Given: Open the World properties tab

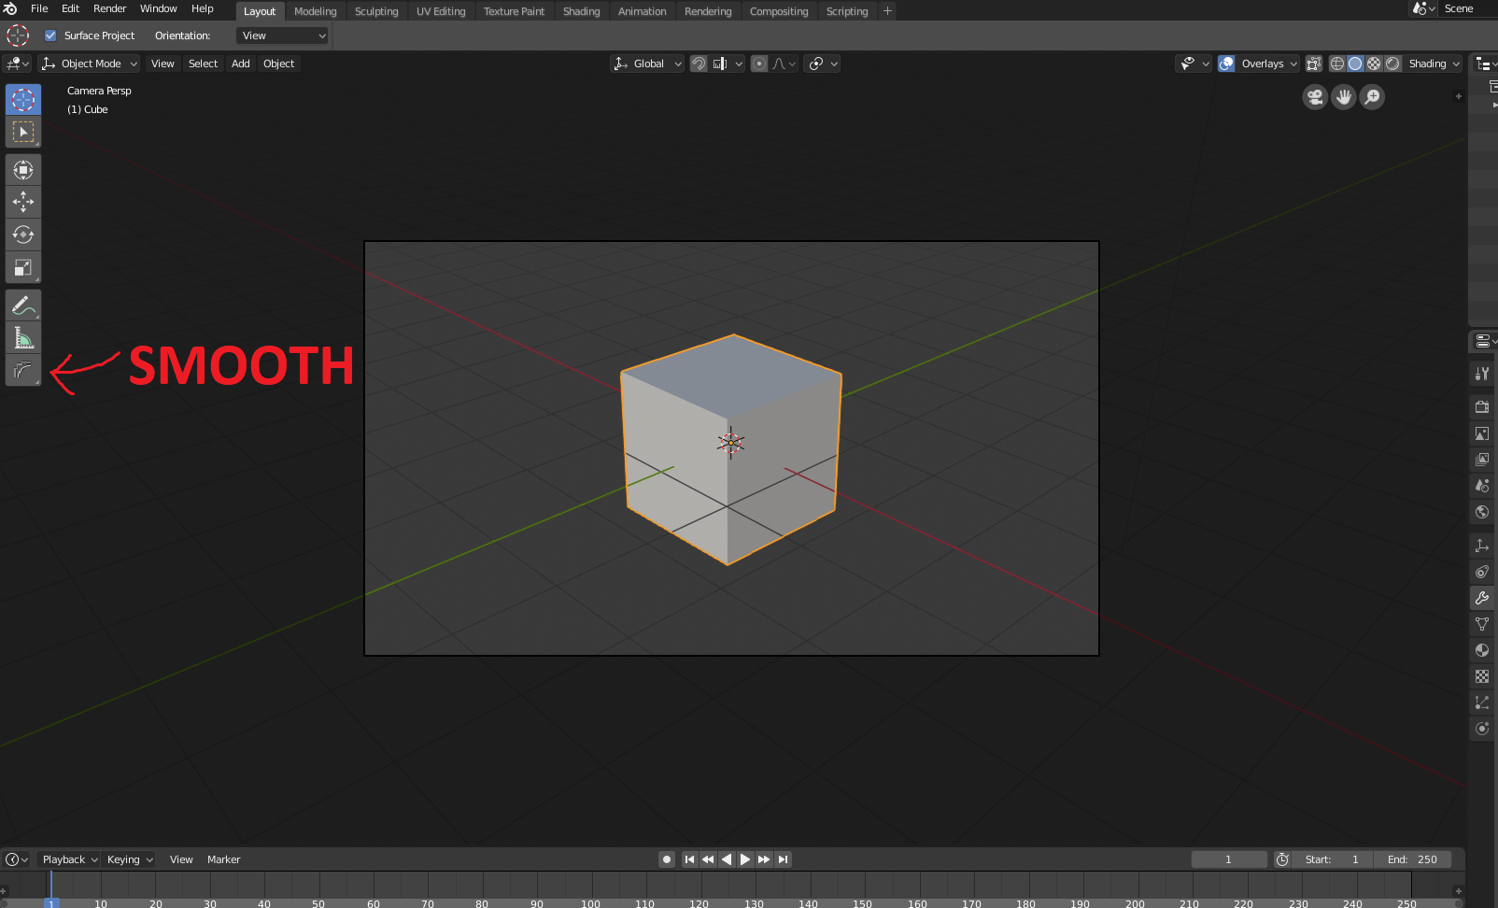Looking at the screenshot, I should coord(1482,512).
